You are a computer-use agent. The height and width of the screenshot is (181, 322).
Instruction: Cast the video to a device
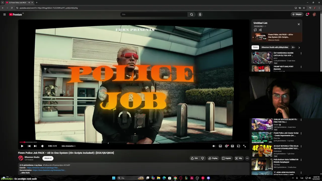tap(238, 146)
